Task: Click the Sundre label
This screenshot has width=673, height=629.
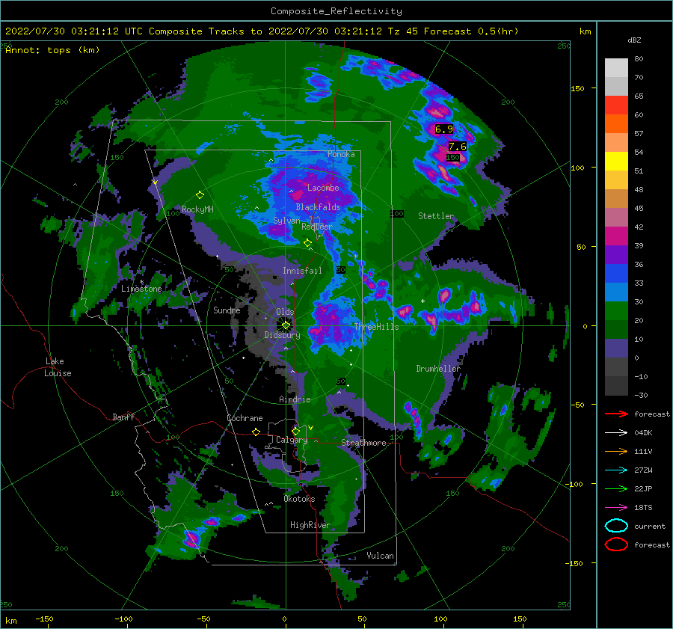Action: pyautogui.click(x=227, y=310)
